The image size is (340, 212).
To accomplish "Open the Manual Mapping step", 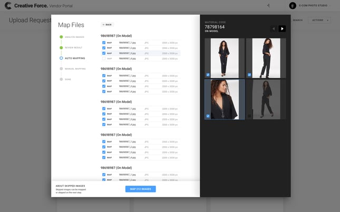I will point(75,68).
